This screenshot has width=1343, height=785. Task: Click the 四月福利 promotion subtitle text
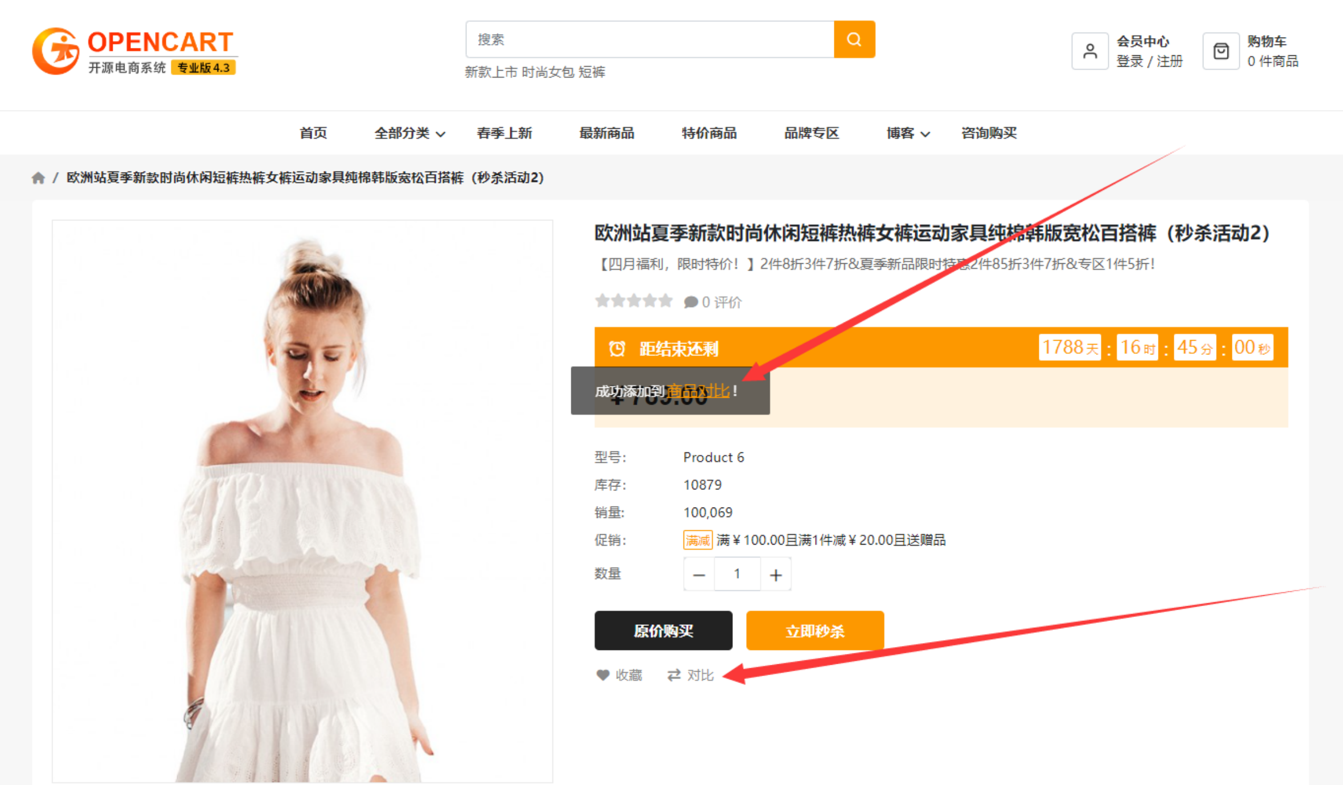pyautogui.click(x=874, y=264)
